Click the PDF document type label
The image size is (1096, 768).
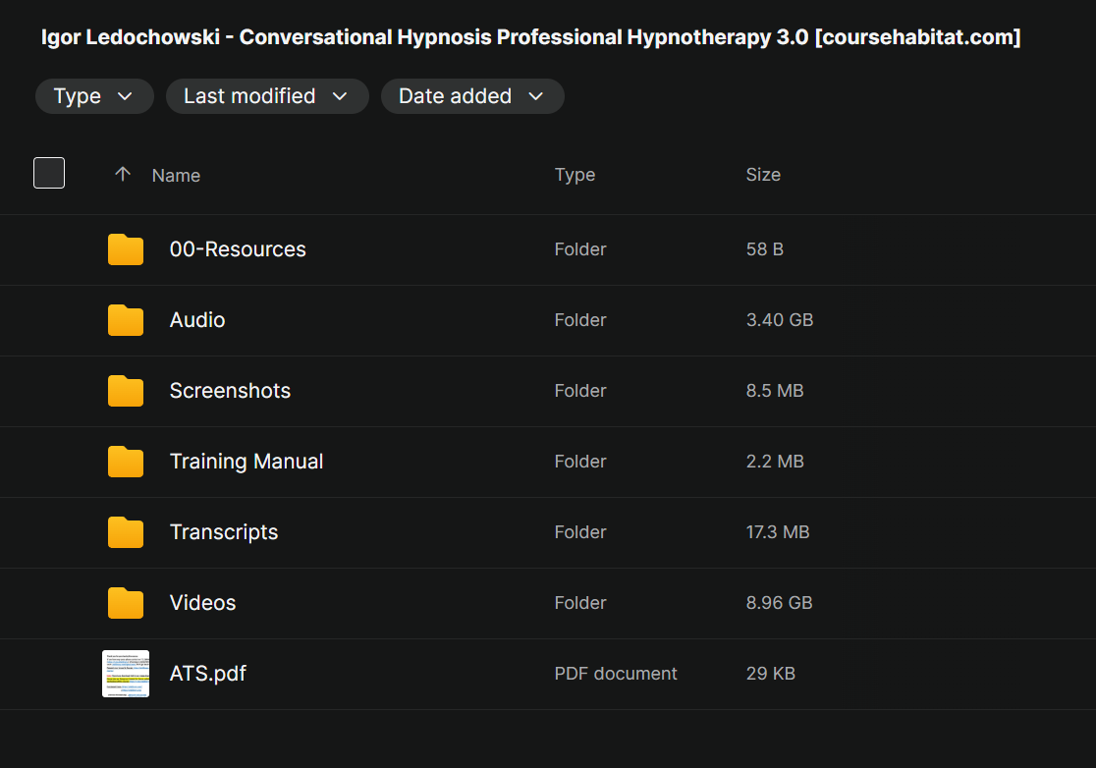pyautogui.click(x=615, y=674)
